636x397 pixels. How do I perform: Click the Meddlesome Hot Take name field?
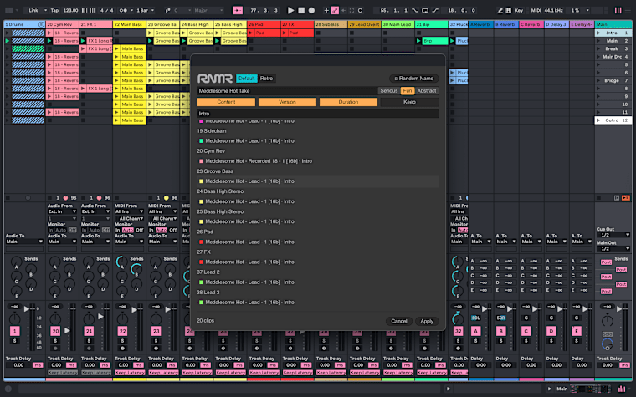click(x=287, y=91)
